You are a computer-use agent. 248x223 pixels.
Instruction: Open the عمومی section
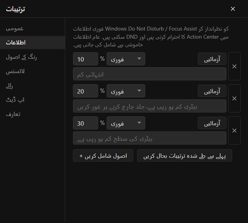coord(32,29)
